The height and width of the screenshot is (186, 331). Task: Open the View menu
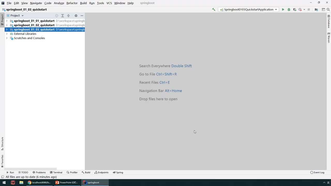pos(25,3)
